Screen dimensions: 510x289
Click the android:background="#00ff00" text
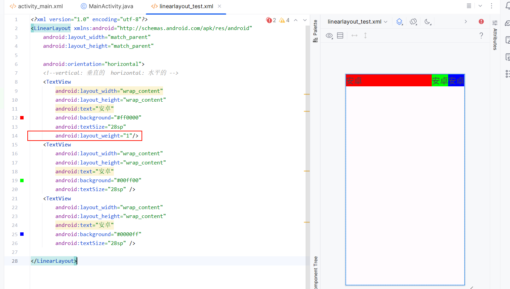click(98, 180)
